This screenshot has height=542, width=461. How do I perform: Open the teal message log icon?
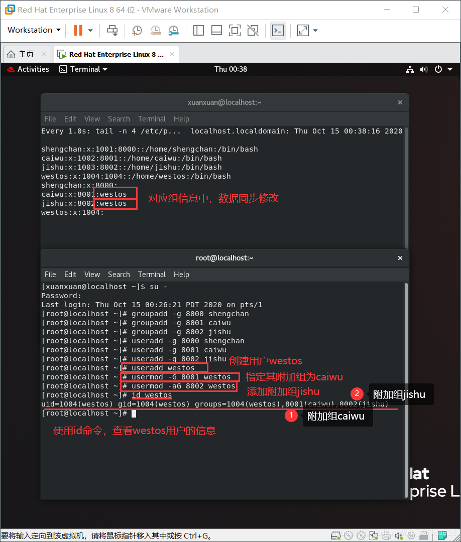[x=442, y=535]
